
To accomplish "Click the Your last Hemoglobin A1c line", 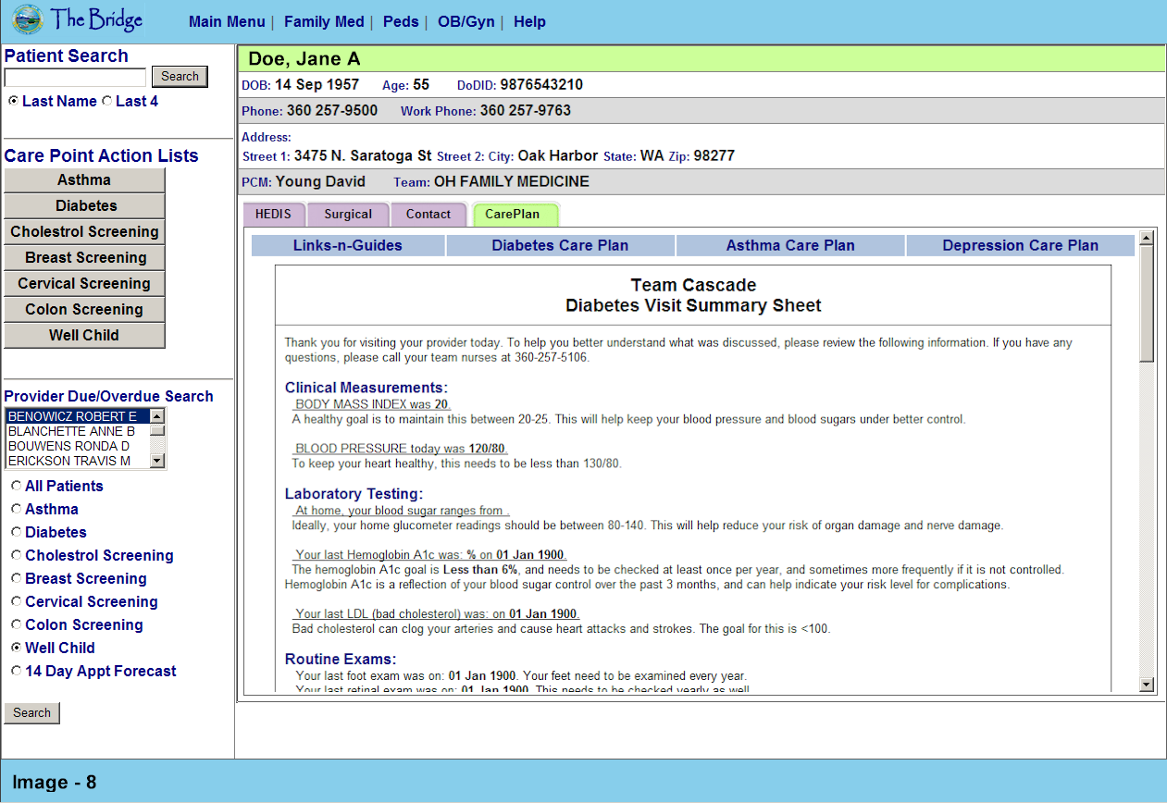I will coord(430,555).
